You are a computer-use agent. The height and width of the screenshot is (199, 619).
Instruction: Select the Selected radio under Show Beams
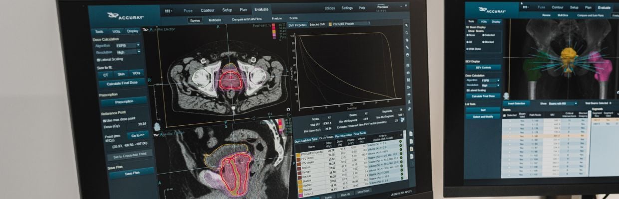(482, 35)
